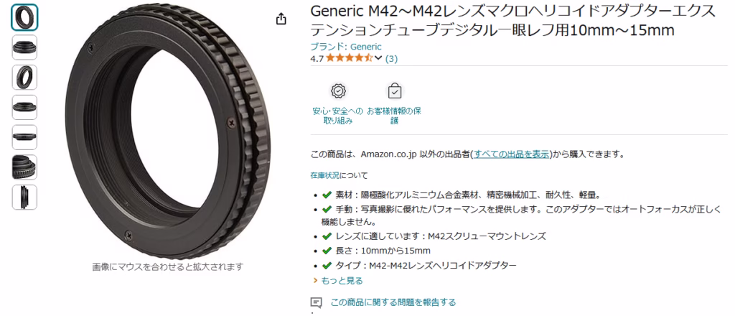The image size is (735, 316).
Task: Click the share icon above product image
Action: click(x=281, y=19)
